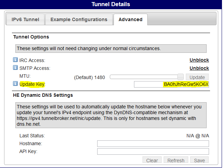Click the info icon beside IRC Access
Screen dimensions: 223x168
click(x=15, y=60)
